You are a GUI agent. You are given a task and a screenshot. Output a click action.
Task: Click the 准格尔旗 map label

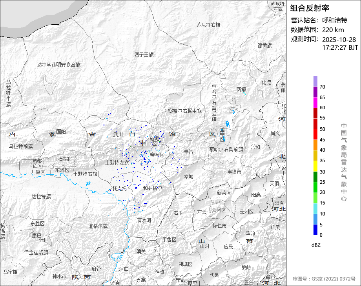click(x=98, y=226)
